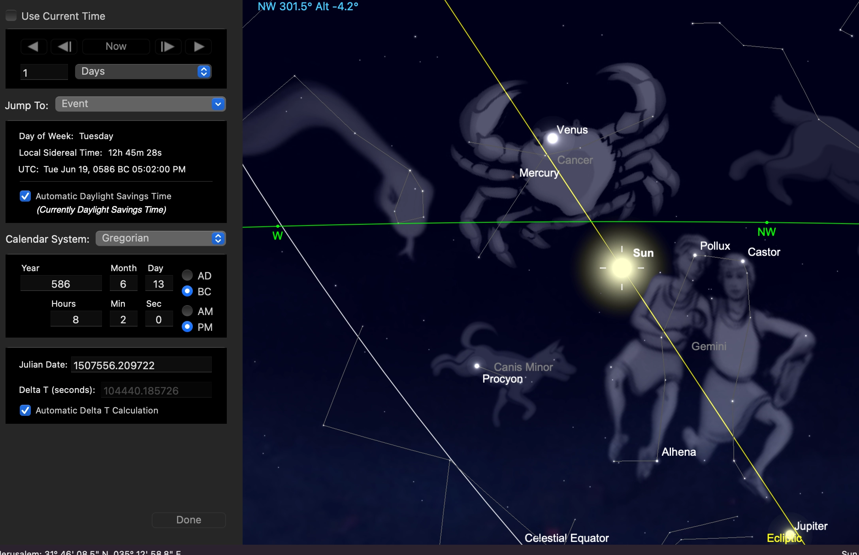Click the star Alhena
The width and height of the screenshot is (859, 555).
coord(657,461)
